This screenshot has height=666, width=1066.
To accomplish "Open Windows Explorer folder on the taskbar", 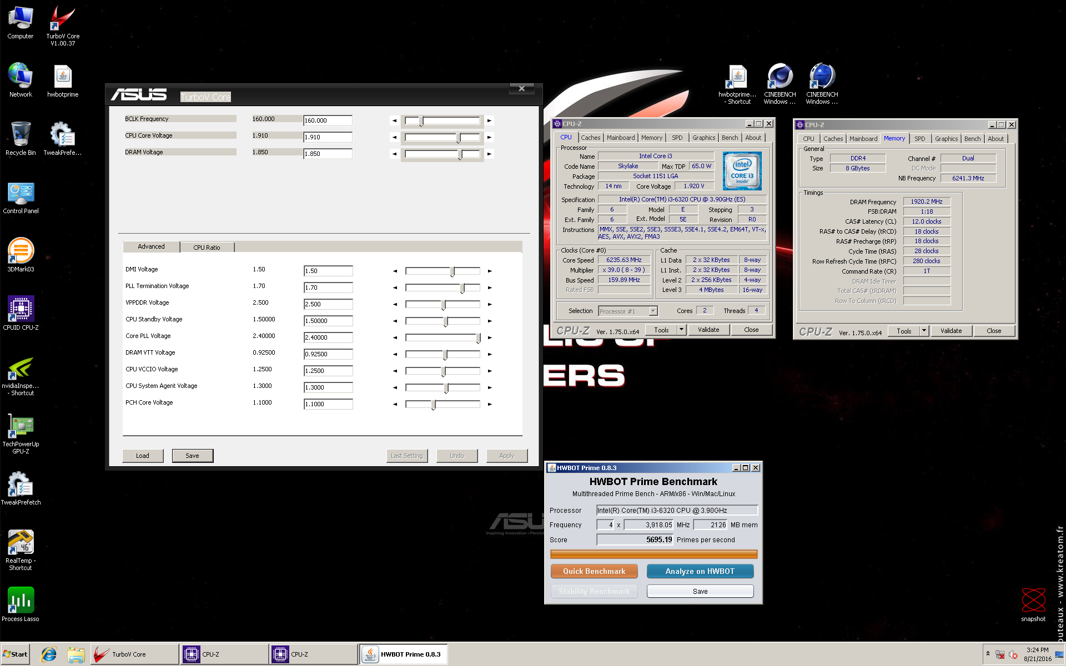I will tap(76, 654).
